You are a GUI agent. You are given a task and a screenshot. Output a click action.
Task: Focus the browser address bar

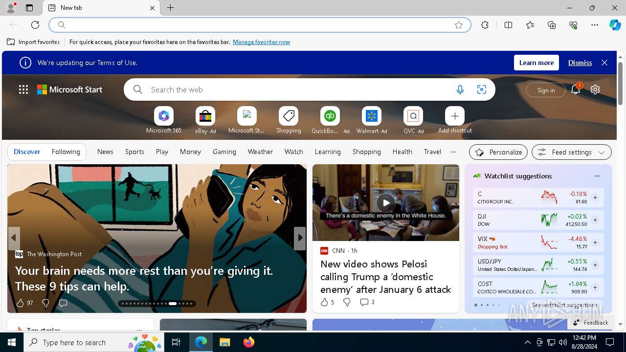tap(259, 25)
